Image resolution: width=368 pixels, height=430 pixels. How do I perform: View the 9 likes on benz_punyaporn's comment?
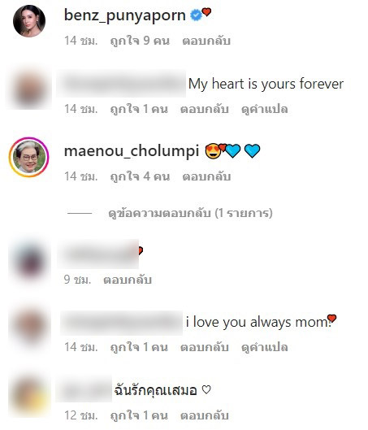pyautogui.click(x=140, y=41)
